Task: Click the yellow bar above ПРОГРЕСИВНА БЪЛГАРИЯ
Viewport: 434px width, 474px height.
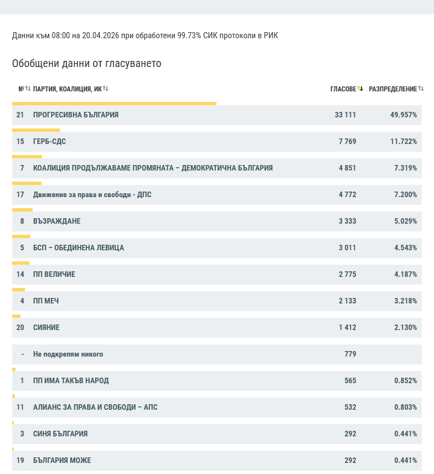Action: pyautogui.click(x=114, y=103)
